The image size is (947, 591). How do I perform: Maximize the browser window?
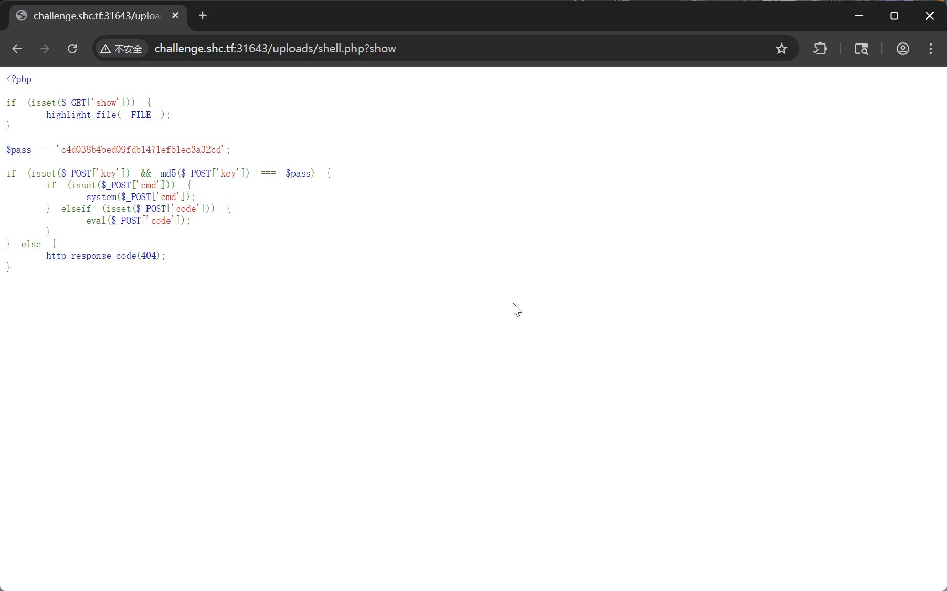tap(895, 16)
